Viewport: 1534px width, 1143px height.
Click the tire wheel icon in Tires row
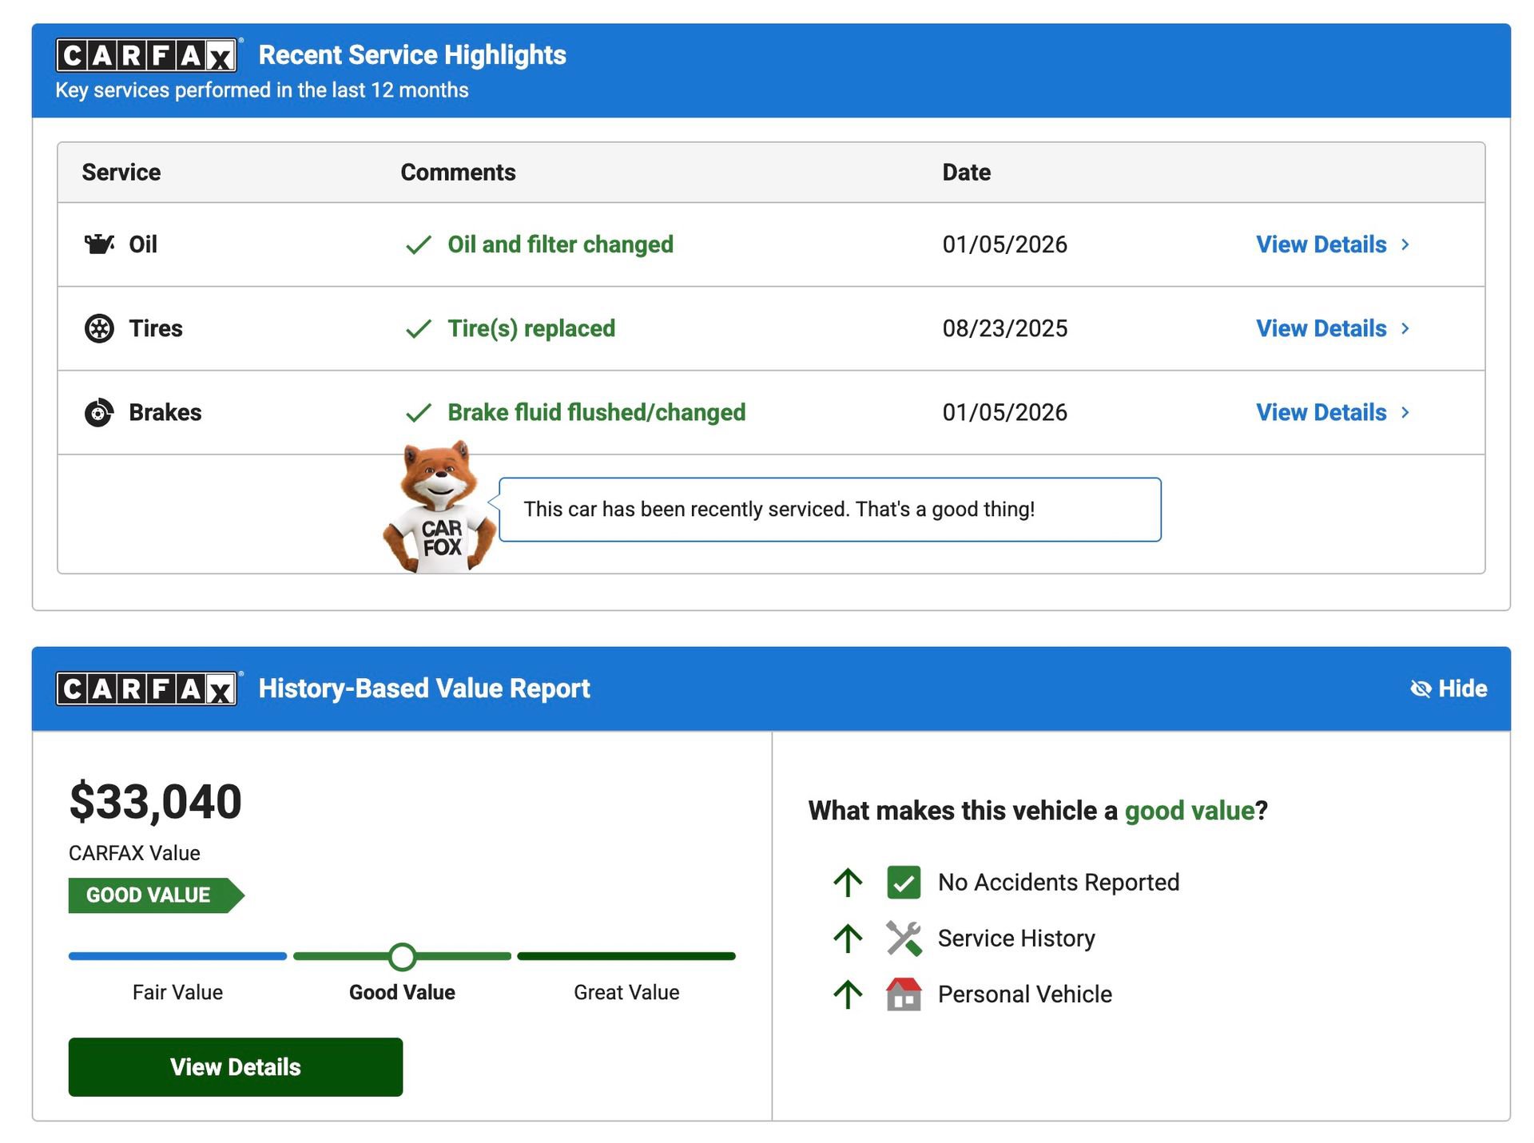99,328
